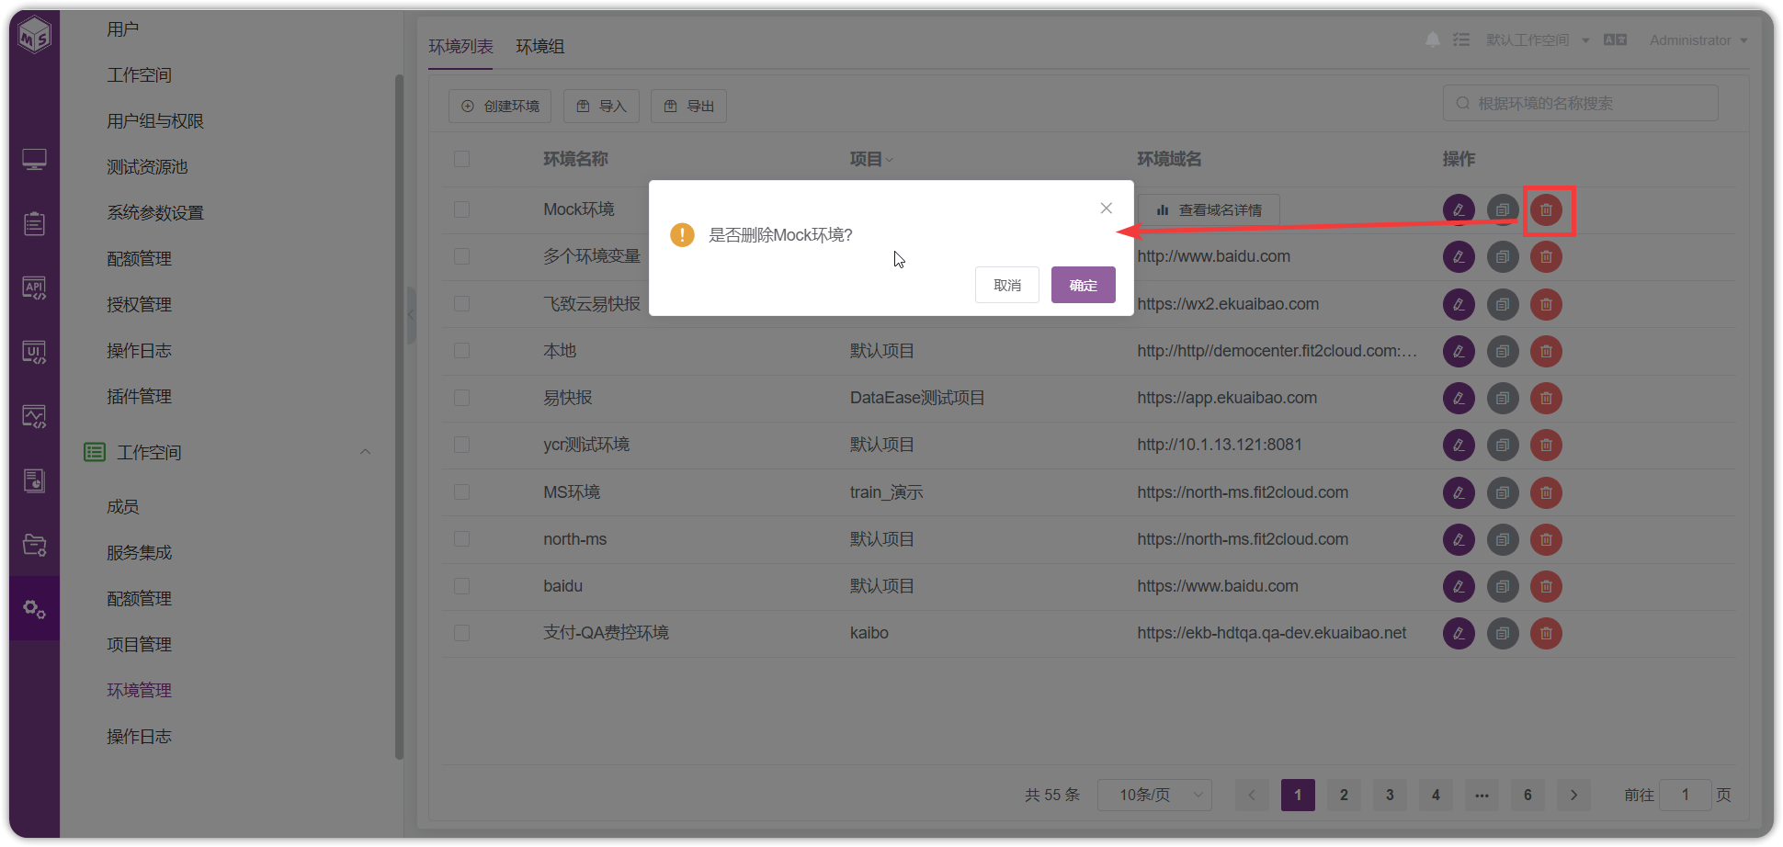Collapse the 工作空间 sidebar section
Screen dimensions: 1783x847
click(x=365, y=452)
